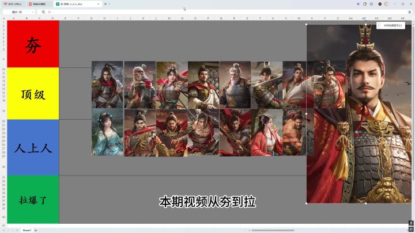Screen dimensions: 415x233
Task: Select column Z header
Action: [338, 18]
